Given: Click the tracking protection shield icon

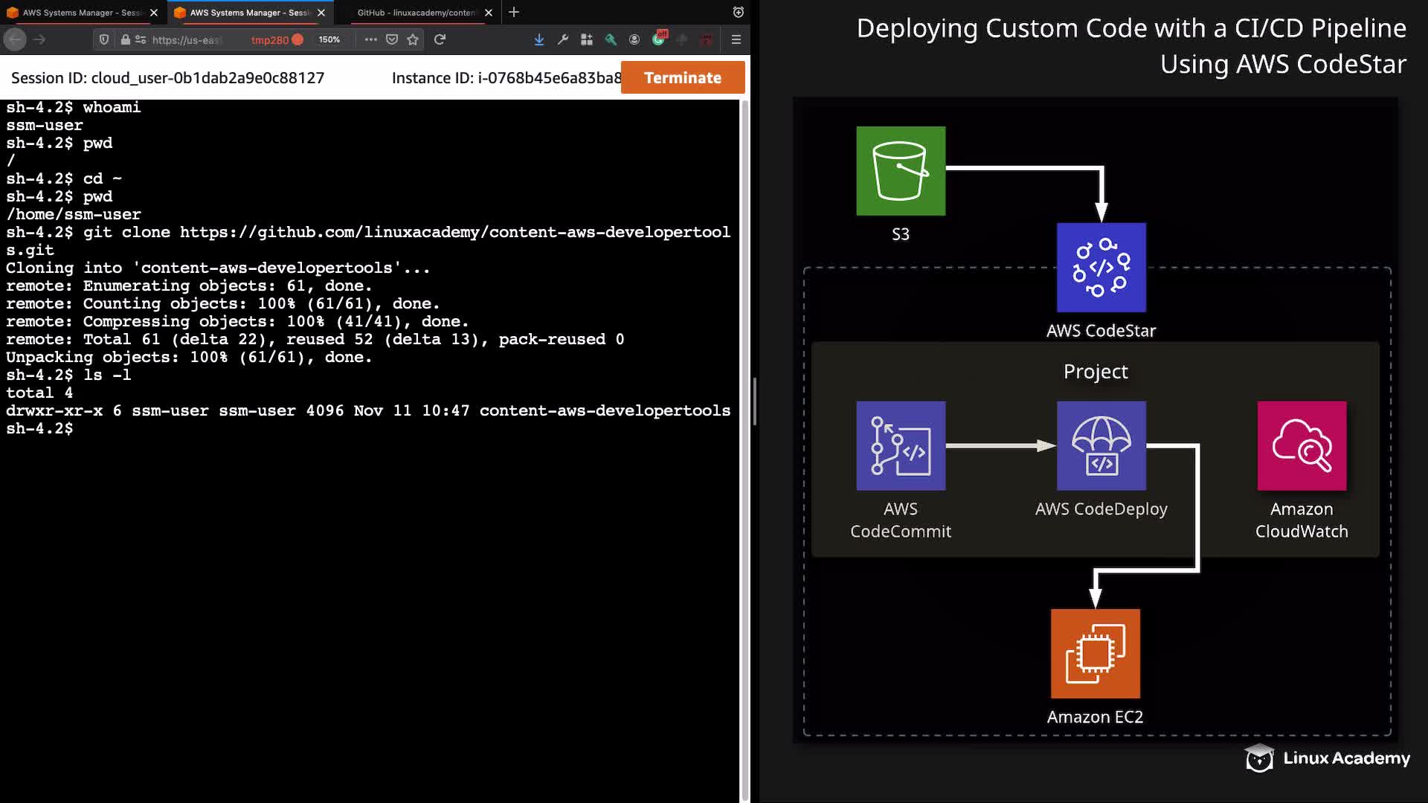Looking at the screenshot, I should 104,39.
